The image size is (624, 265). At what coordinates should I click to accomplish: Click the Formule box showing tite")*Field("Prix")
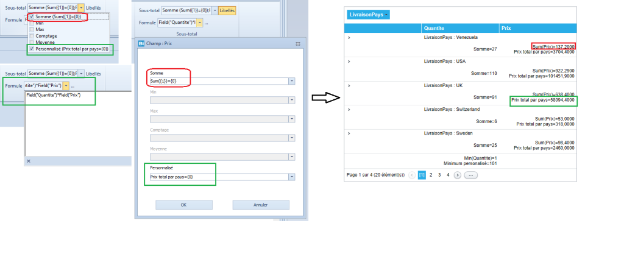point(43,86)
